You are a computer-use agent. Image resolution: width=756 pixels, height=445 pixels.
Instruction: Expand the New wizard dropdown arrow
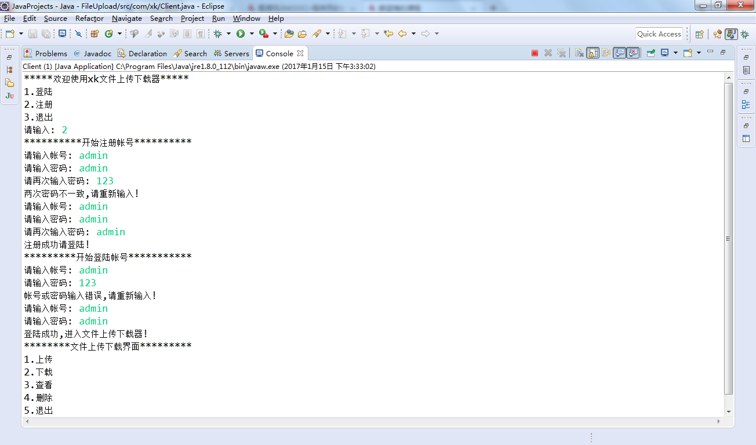click(21, 34)
